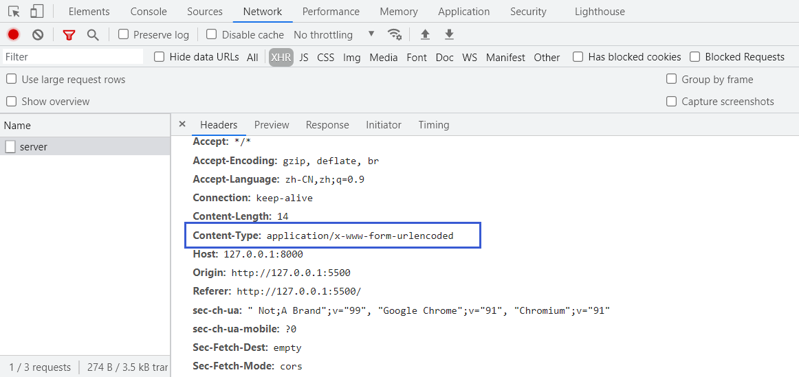799x377 pixels.
Task: Filter requests by Img
Action: (351, 58)
